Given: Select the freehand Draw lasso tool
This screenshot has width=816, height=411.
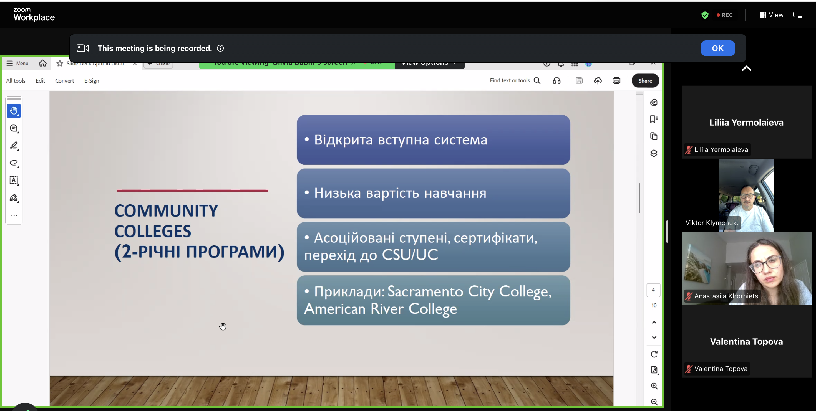Looking at the screenshot, I should click(14, 163).
